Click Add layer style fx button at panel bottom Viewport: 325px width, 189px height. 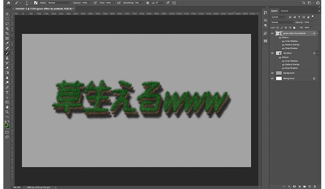tap(289, 187)
